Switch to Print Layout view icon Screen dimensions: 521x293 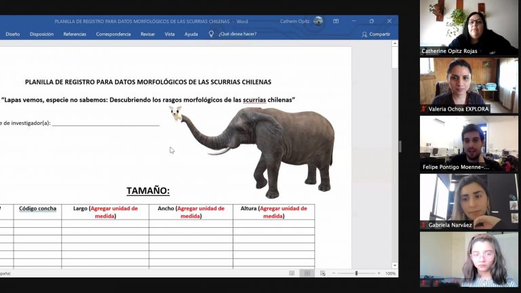pyautogui.click(x=307, y=273)
